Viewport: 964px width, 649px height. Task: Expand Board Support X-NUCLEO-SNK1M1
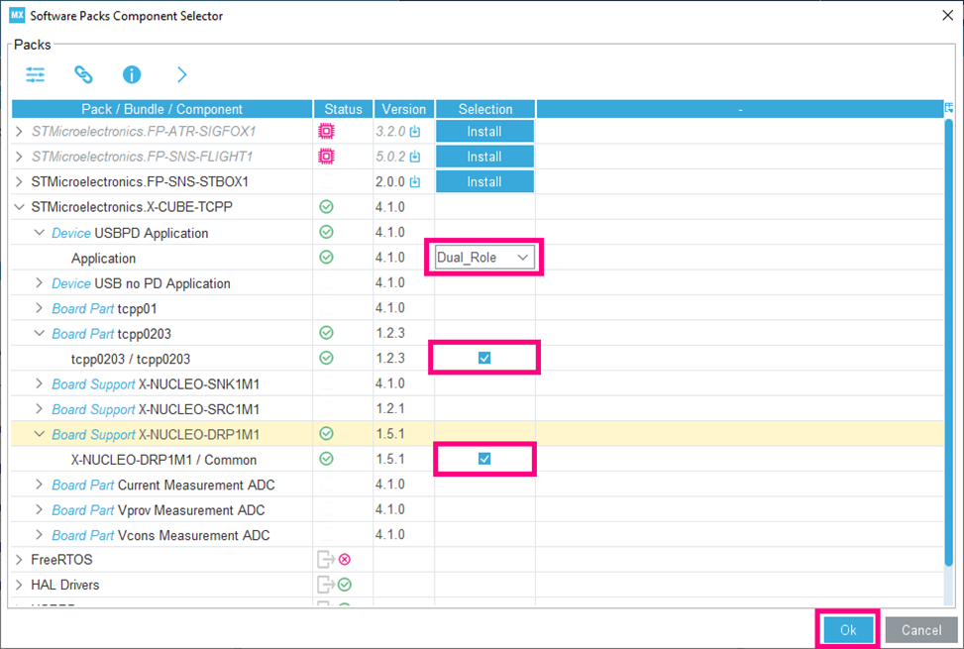(40, 383)
